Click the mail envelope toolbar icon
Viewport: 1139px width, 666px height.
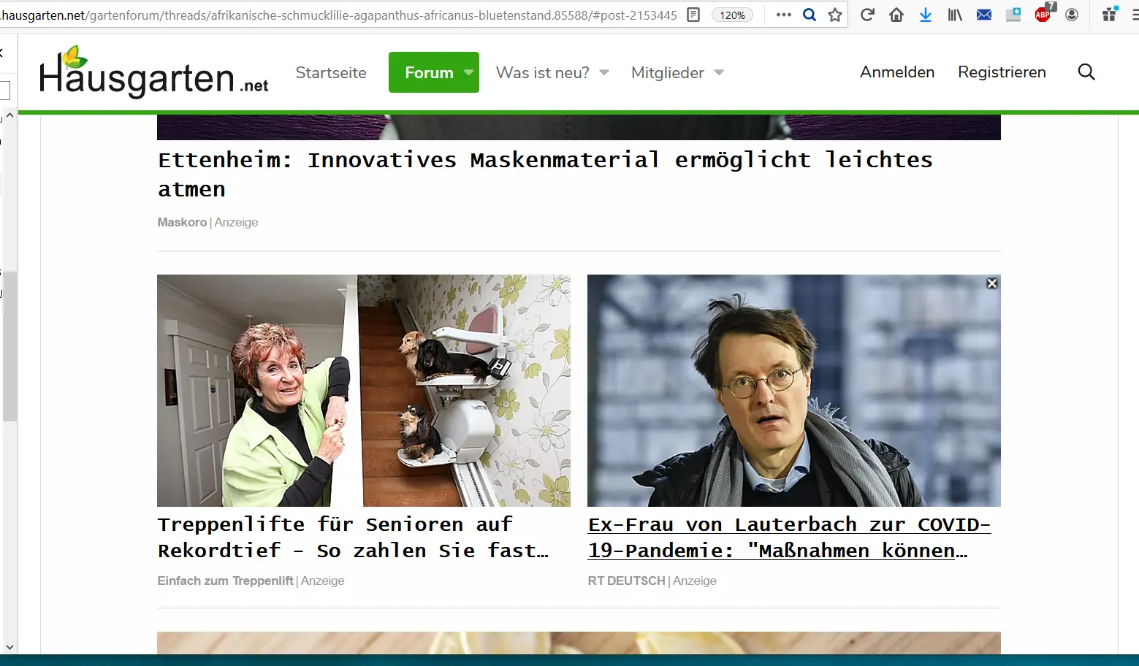point(984,15)
